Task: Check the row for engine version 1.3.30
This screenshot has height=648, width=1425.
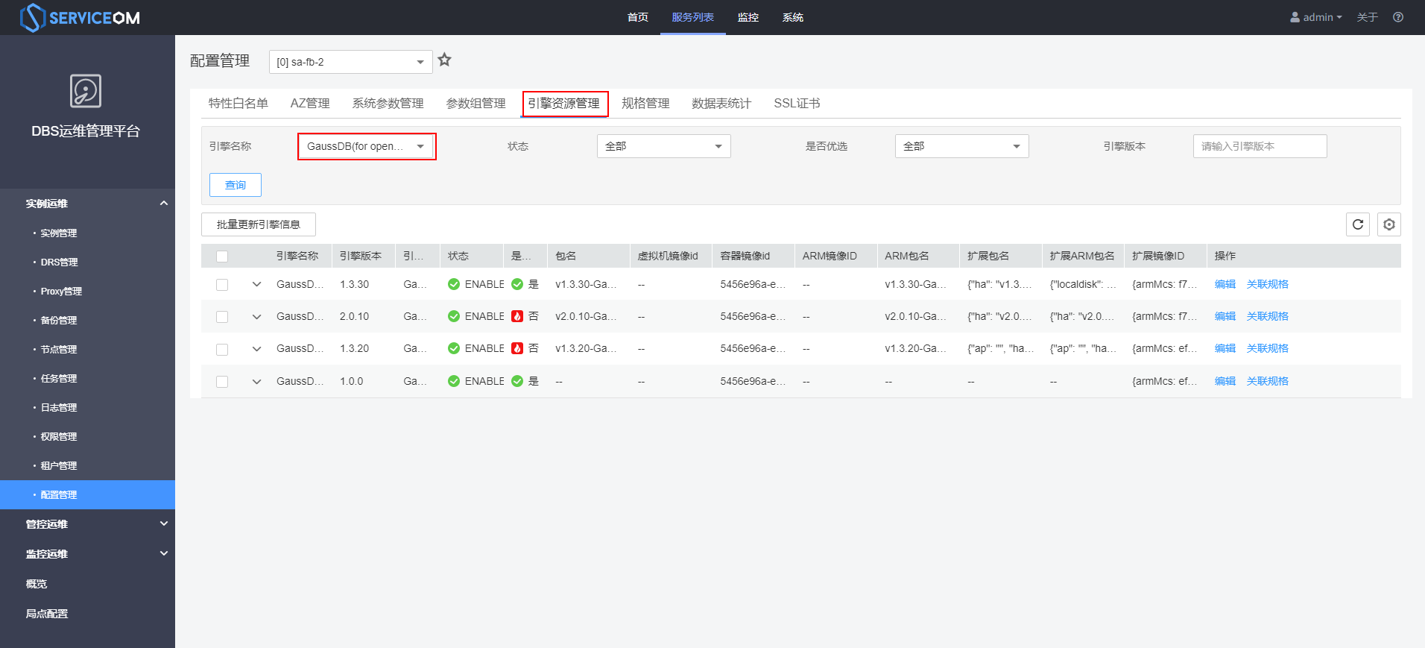Action: pyautogui.click(x=222, y=285)
